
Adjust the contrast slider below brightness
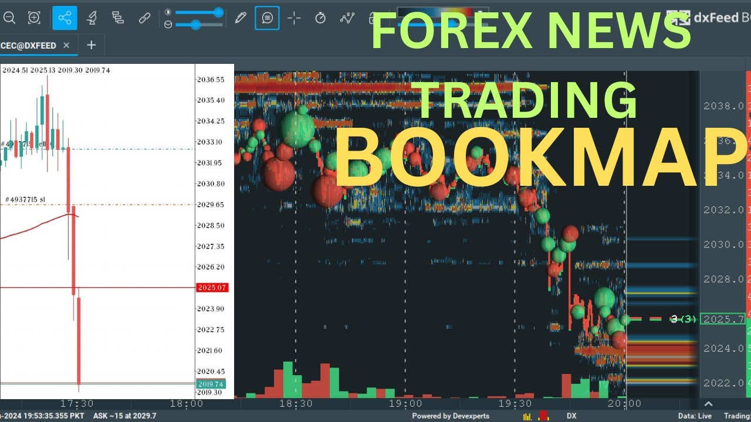[199, 25]
